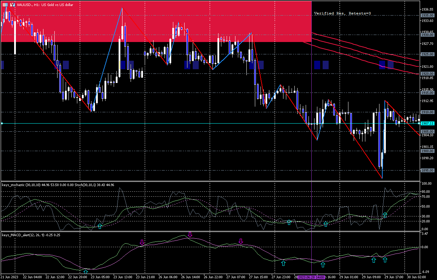The width and height of the screenshot is (437, 280).
Task: Select the 1905.00 horizontal level label
Action: click(427, 132)
